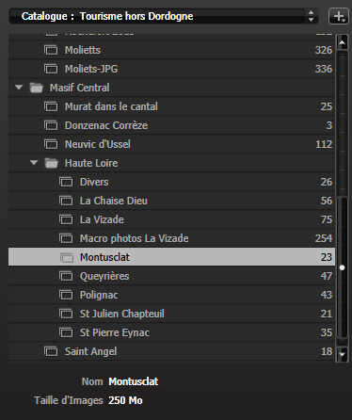
Task: Select Macro photos La Vizade album
Action: pyautogui.click(x=171, y=238)
